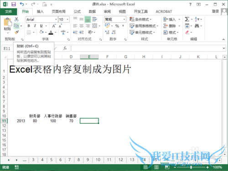
Task: Click the Comma Style icon
Action: pos(123,26)
